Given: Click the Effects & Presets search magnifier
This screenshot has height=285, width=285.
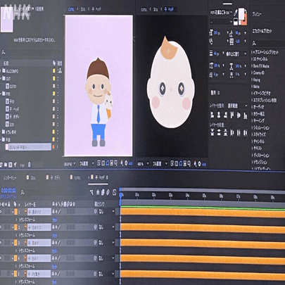Looking at the screenshot, I should tap(254, 43).
